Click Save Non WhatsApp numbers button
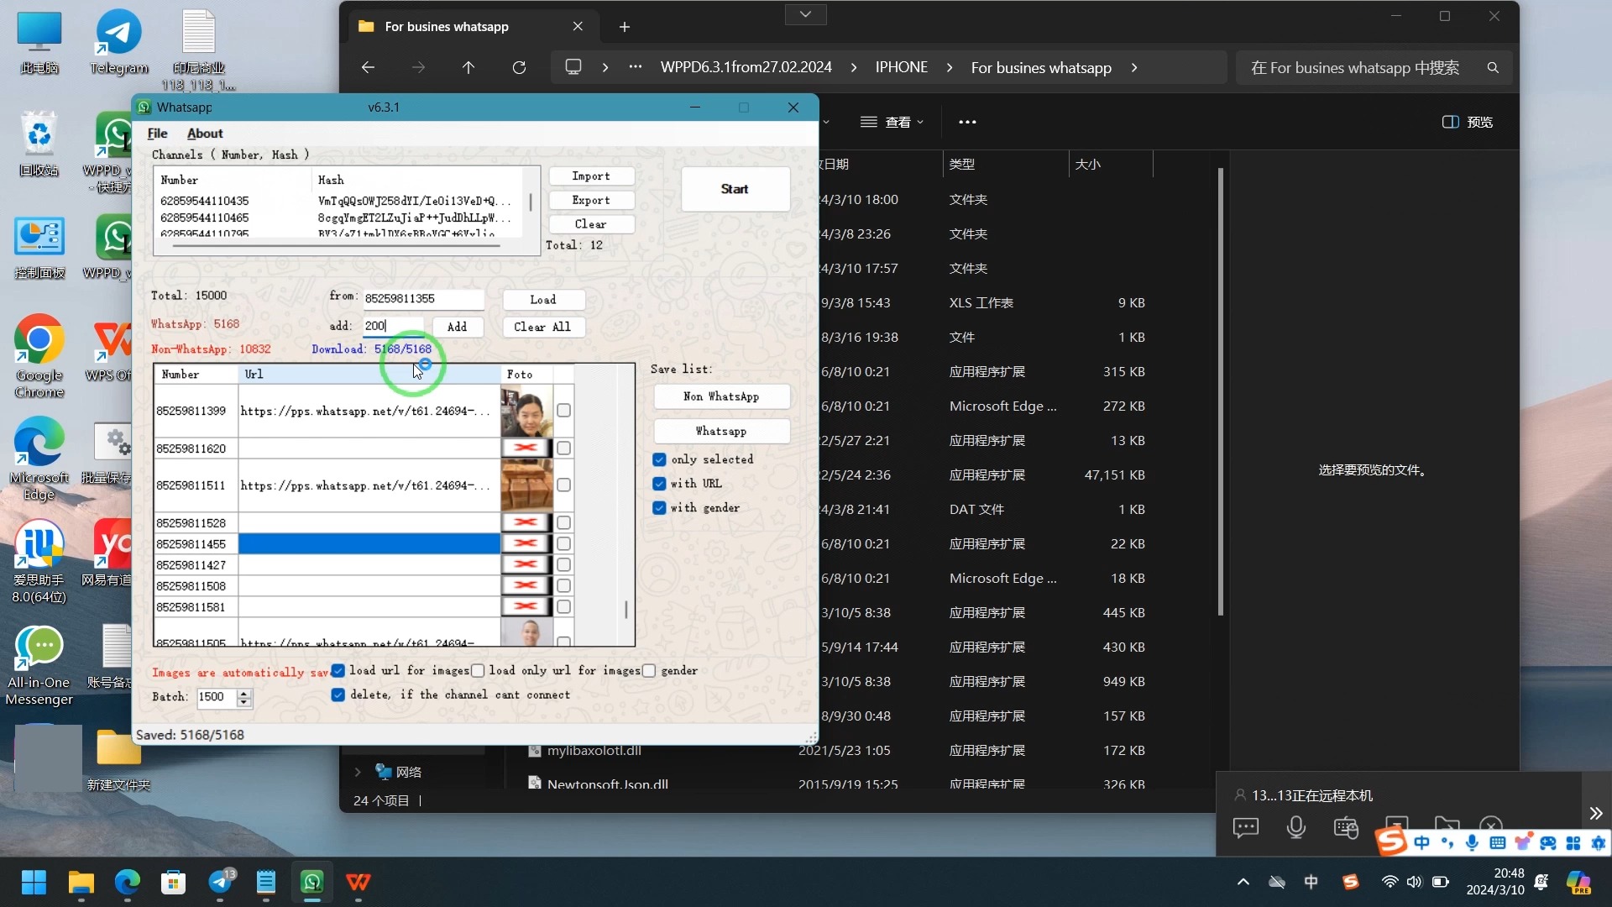This screenshot has height=907, width=1612. coord(720,396)
